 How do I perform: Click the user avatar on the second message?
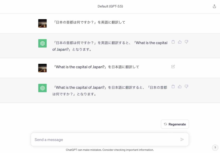[42, 68]
